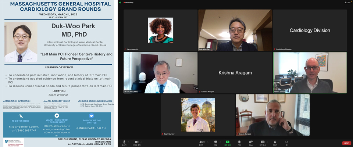This screenshot has height=147, width=353.
Task: Click the Massachusetts General Hospital logo
Action: coord(13,142)
